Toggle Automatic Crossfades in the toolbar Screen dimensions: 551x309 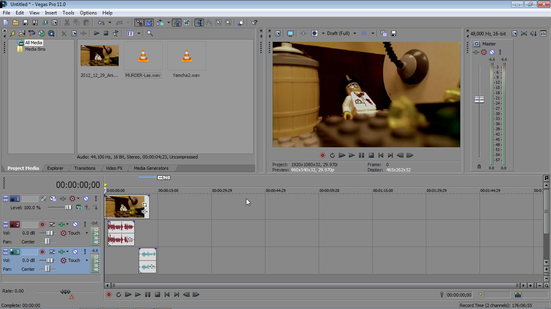[x=149, y=23]
